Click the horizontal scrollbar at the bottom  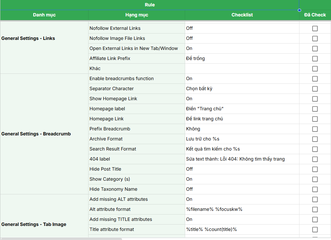click(x=60, y=238)
